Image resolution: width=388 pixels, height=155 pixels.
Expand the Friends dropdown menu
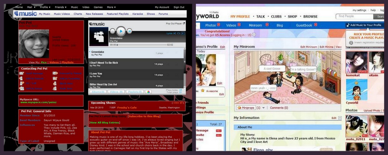click(x=61, y=7)
